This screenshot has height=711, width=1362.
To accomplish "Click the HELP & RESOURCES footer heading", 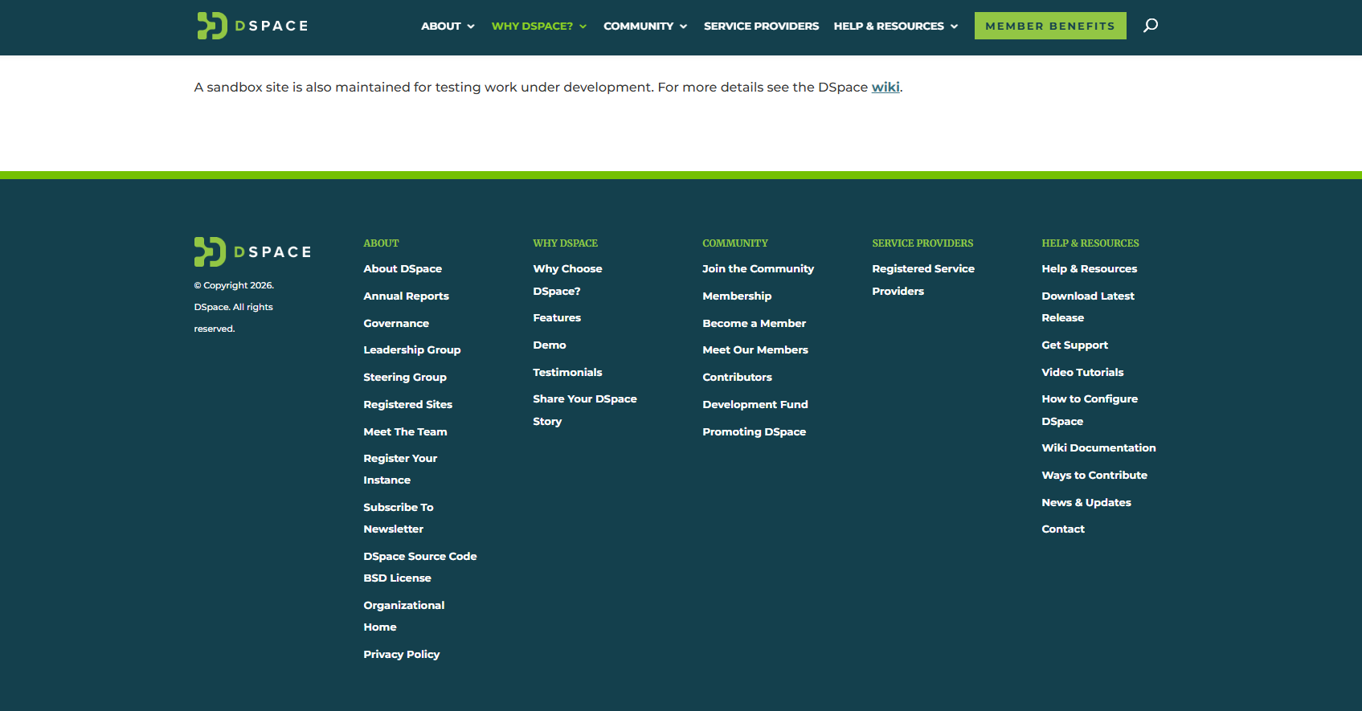I will [1090, 243].
